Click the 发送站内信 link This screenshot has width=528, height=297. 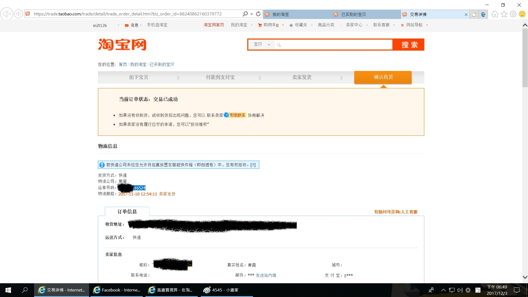coord(266,275)
